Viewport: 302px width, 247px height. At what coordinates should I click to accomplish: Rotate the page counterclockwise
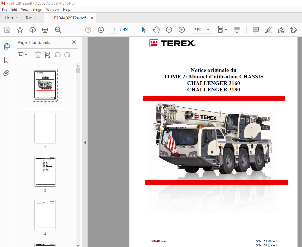click(x=58, y=55)
